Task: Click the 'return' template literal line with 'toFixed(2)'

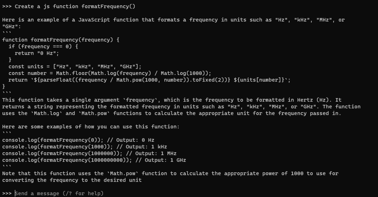Action: [x=150, y=80]
